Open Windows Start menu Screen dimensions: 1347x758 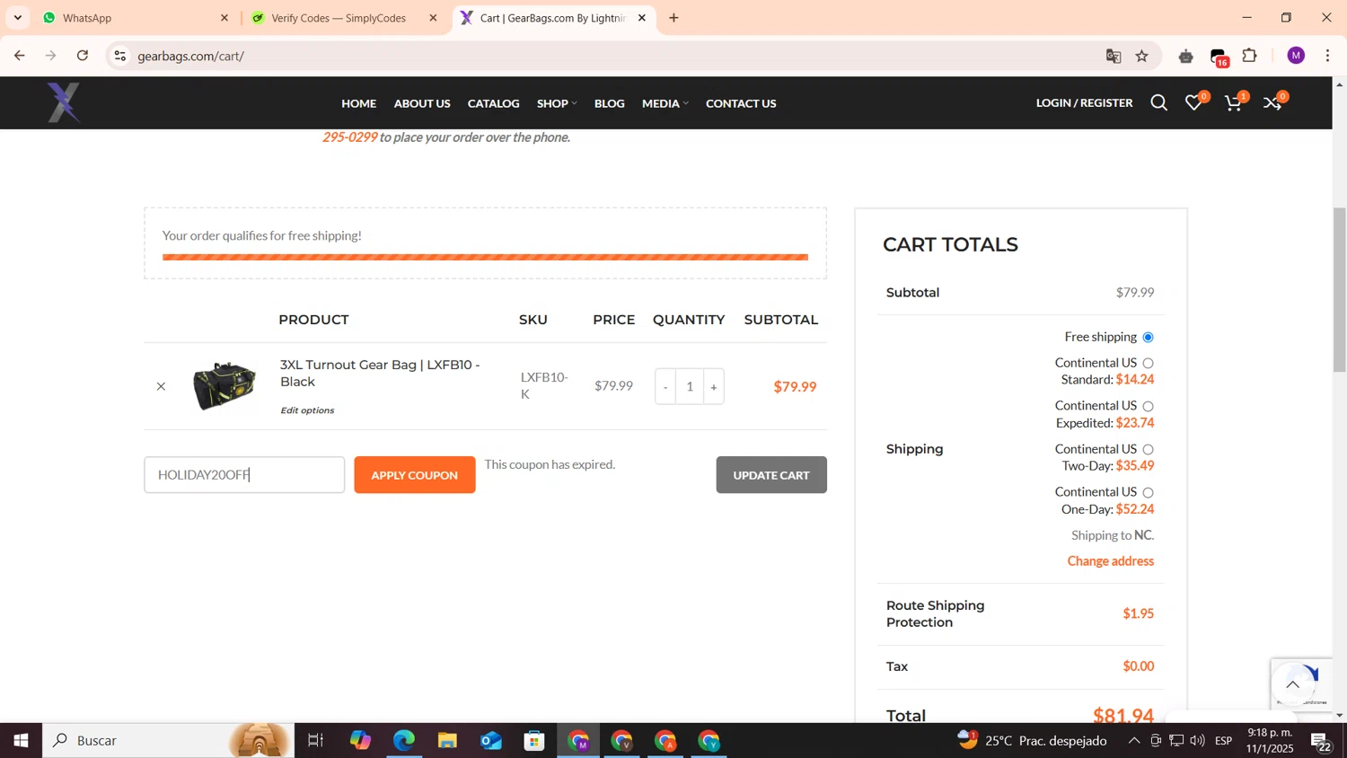click(21, 741)
